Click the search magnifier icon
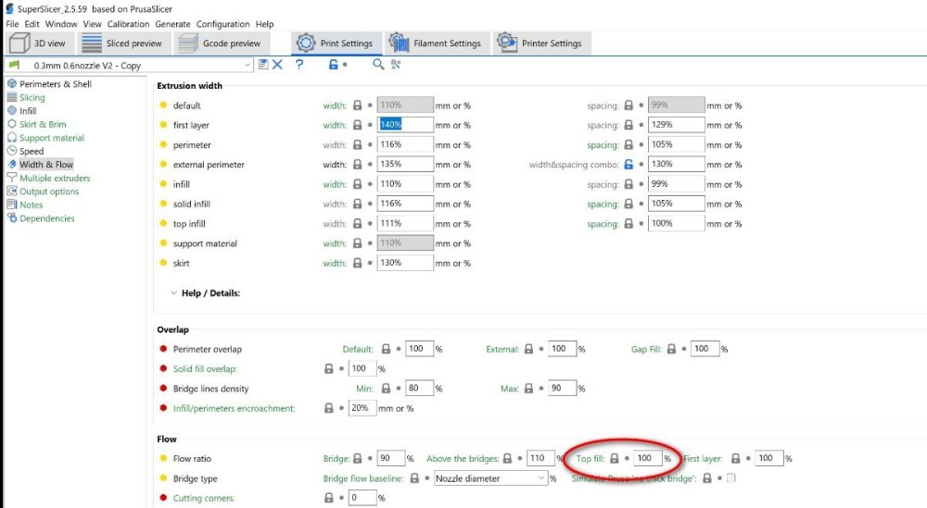Image resolution: width=927 pixels, height=508 pixels. [378, 65]
